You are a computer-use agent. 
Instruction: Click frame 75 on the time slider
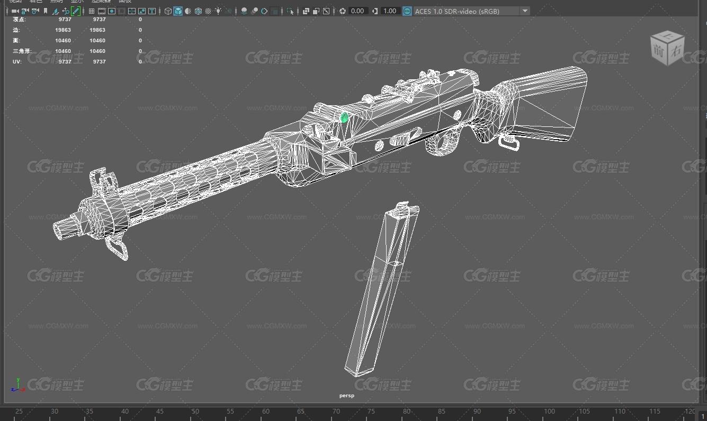click(x=371, y=411)
